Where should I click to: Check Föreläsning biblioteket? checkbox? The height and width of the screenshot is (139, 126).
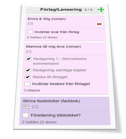26,115
